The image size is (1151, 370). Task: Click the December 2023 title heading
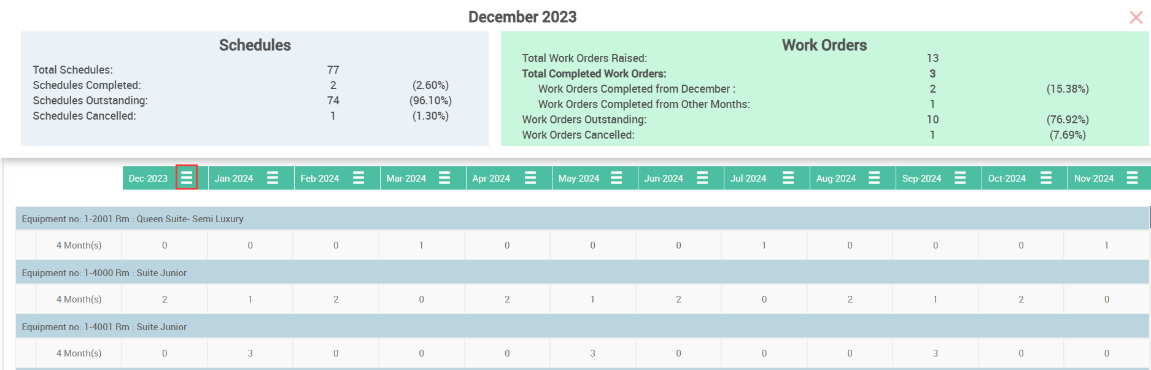[522, 17]
